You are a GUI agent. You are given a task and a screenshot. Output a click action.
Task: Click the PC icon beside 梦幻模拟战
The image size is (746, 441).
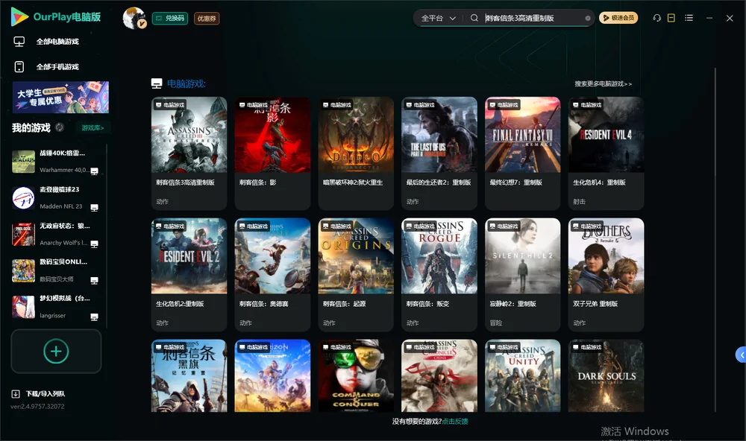pyautogui.click(x=94, y=317)
